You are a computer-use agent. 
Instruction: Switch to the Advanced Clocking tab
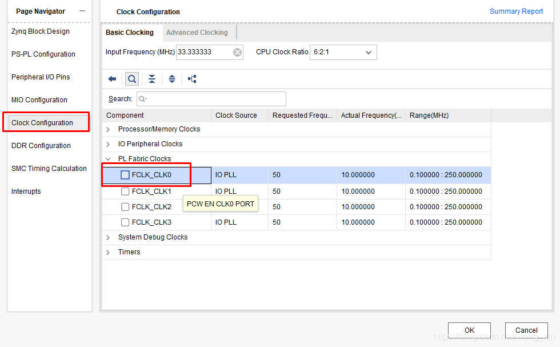click(197, 33)
